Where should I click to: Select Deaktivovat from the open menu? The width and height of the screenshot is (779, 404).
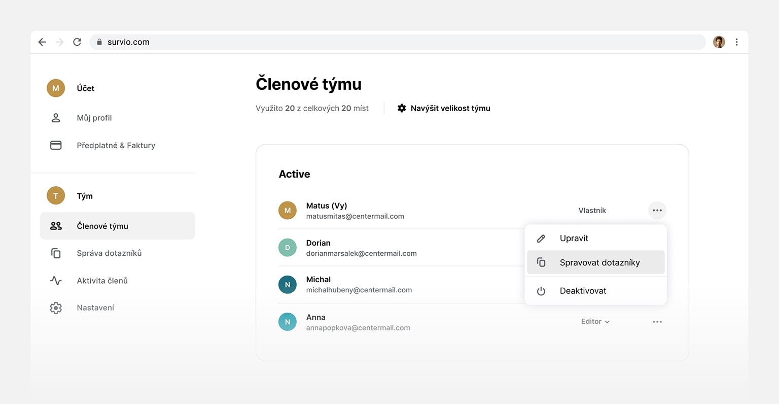(x=582, y=291)
